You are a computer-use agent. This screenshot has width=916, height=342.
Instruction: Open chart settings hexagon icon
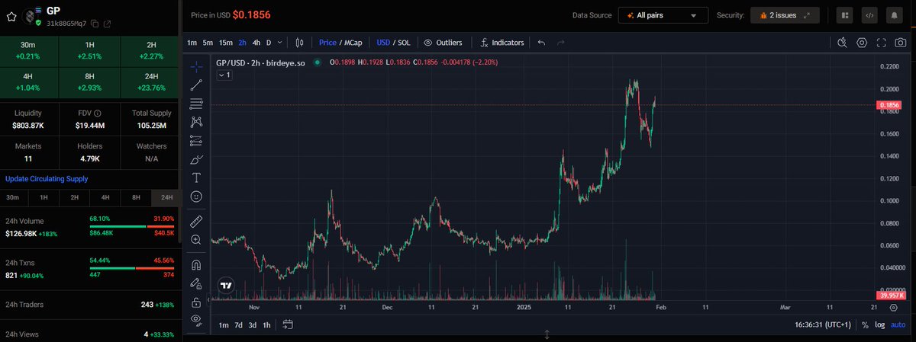(862, 43)
